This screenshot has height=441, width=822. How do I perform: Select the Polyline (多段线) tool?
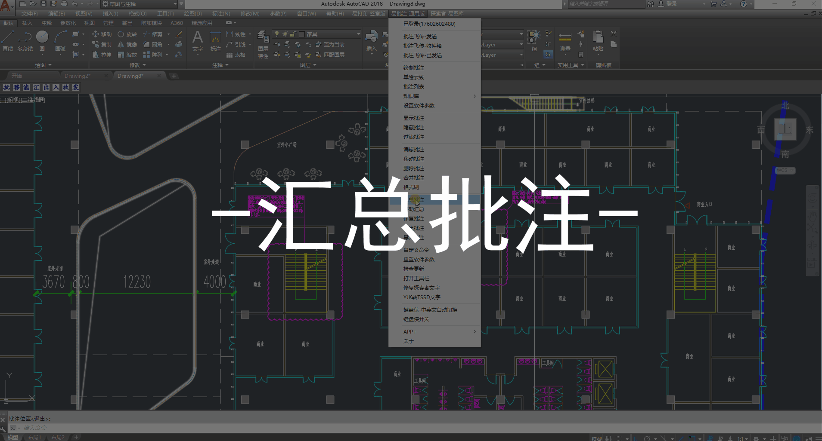click(25, 41)
